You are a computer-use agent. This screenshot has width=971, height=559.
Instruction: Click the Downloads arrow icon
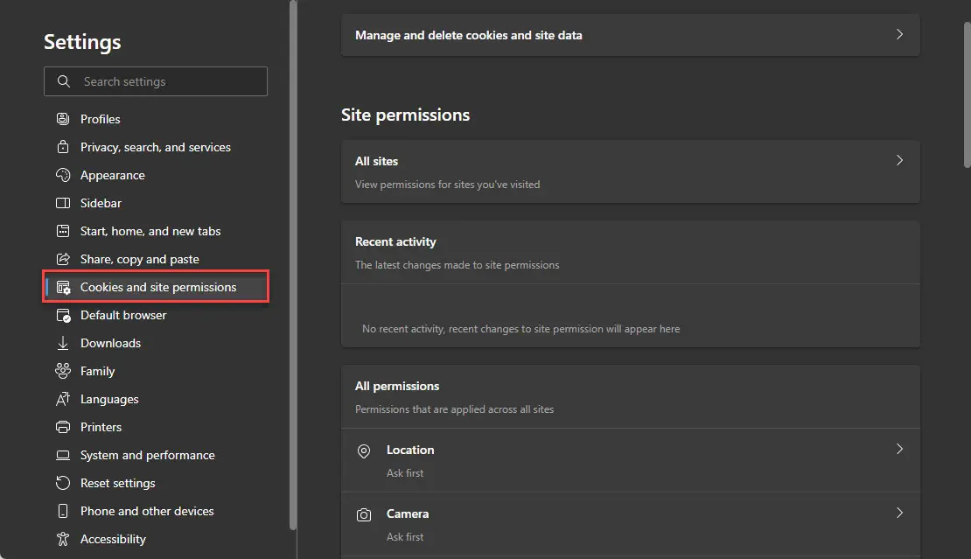click(x=62, y=343)
